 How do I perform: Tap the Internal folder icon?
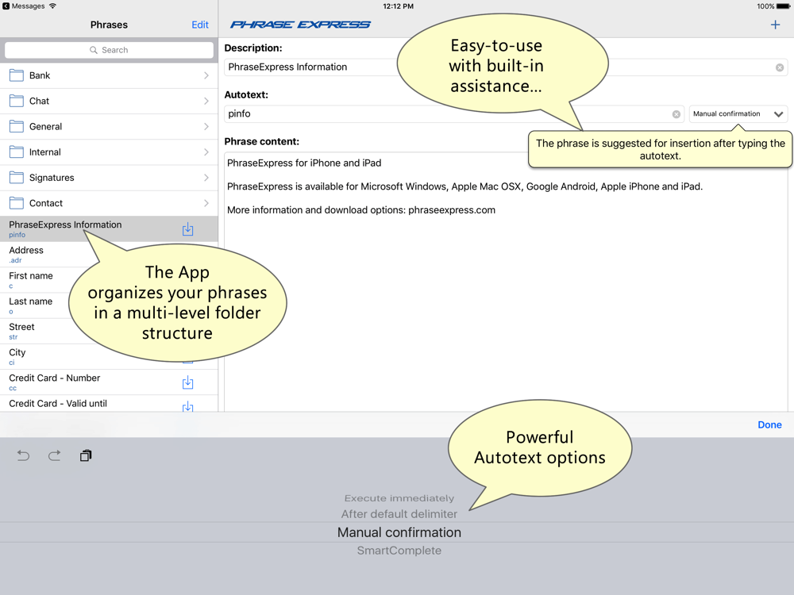point(16,152)
